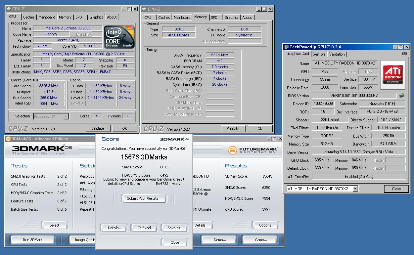This screenshot has height=255, width=414.
Task: Open Mainboard tab in first CPU-Z window
Action: coord(47,17)
